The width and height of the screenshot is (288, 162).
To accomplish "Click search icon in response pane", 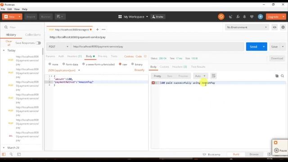I will pyautogui.click(x=282, y=76).
